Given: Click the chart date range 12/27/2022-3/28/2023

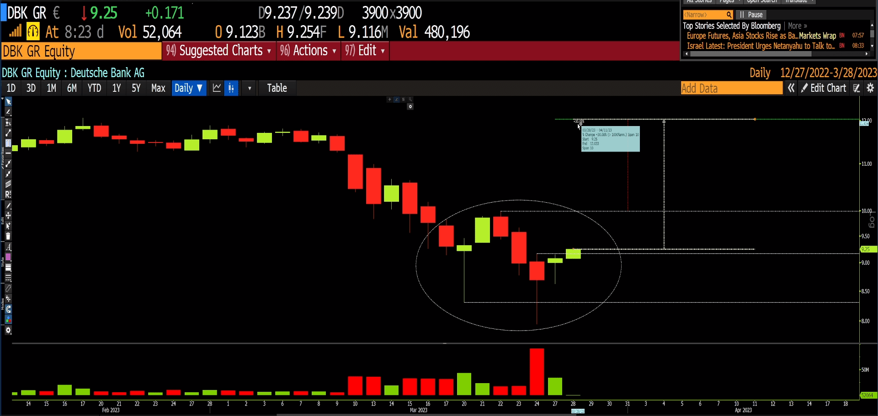Looking at the screenshot, I should coord(828,73).
